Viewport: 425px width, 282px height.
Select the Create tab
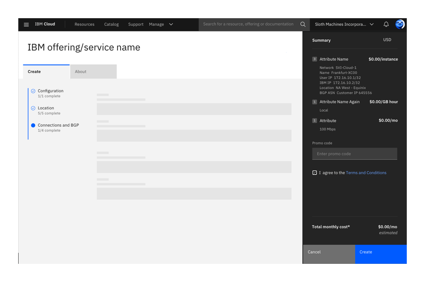[34, 71]
